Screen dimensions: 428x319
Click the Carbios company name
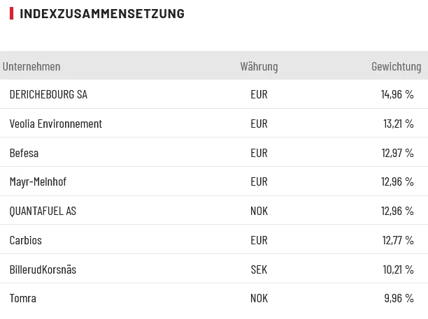26,240
